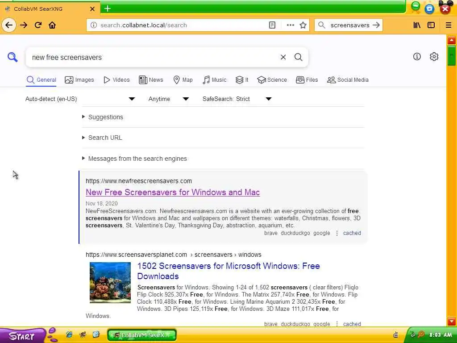Go forward with the browser forward arrow
Image resolution: width=457 pixels, height=343 pixels.
pos(24,25)
